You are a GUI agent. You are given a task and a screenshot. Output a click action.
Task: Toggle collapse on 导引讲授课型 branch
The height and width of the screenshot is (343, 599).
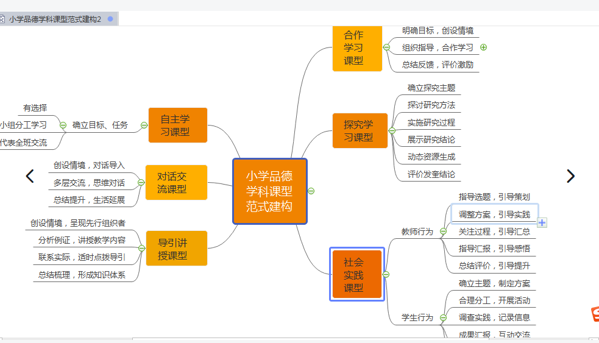click(x=141, y=248)
